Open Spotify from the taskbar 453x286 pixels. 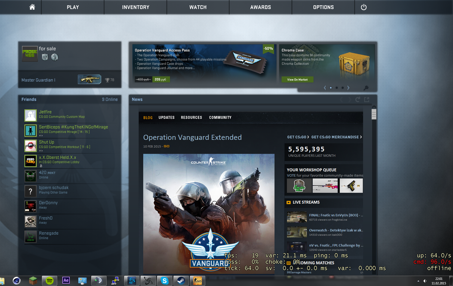point(50,280)
